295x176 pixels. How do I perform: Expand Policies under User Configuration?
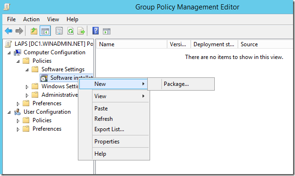tap(18, 121)
